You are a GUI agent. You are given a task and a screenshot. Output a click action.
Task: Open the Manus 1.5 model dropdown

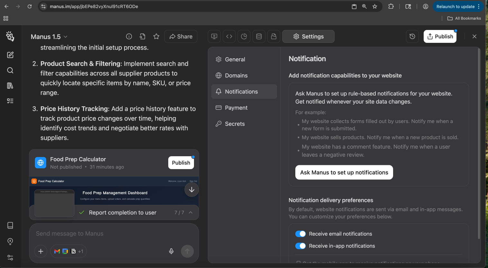coord(49,37)
